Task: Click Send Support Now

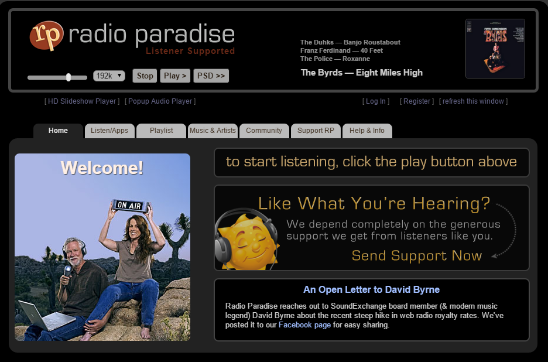Action: [x=417, y=255]
